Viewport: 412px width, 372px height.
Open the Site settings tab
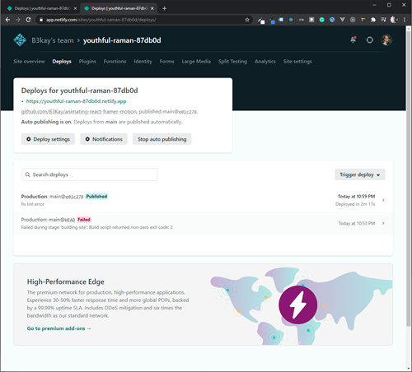coord(297,62)
